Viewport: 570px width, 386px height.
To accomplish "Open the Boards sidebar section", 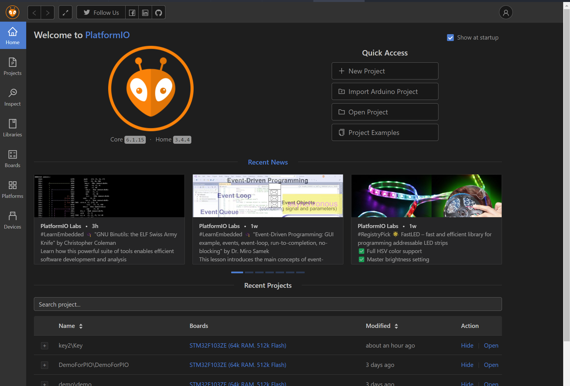I will pos(13,159).
